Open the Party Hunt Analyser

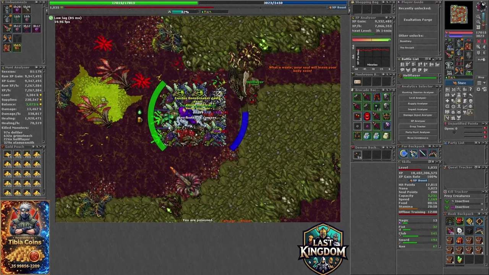[418, 132]
